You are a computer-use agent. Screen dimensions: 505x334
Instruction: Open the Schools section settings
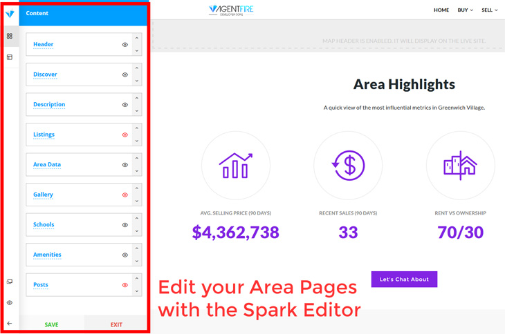pos(44,224)
